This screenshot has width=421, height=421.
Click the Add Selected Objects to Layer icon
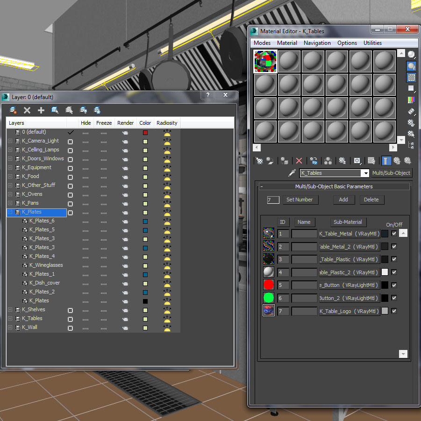click(x=41, y=110)
